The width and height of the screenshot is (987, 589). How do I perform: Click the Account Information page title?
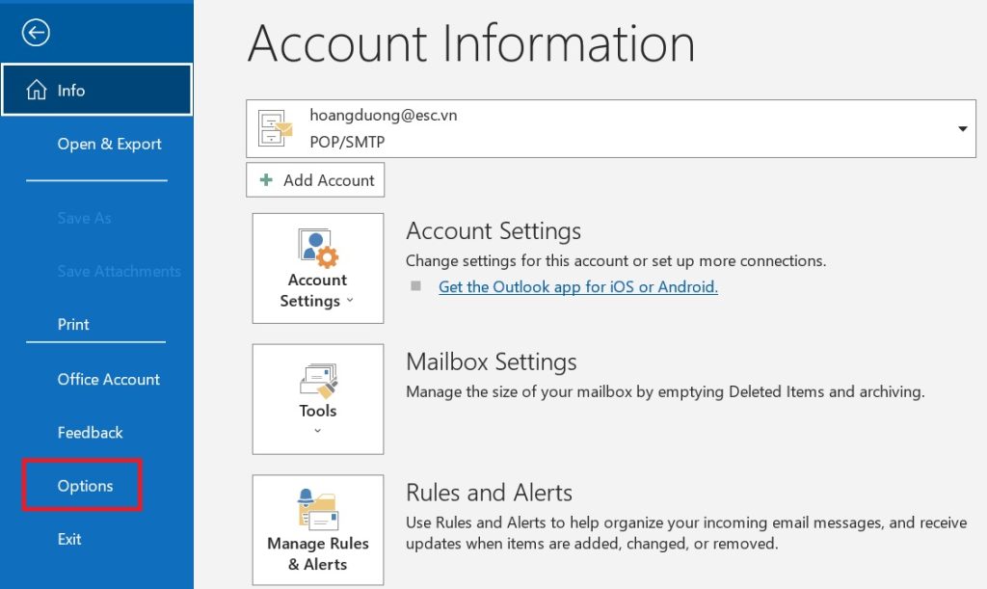471,43
